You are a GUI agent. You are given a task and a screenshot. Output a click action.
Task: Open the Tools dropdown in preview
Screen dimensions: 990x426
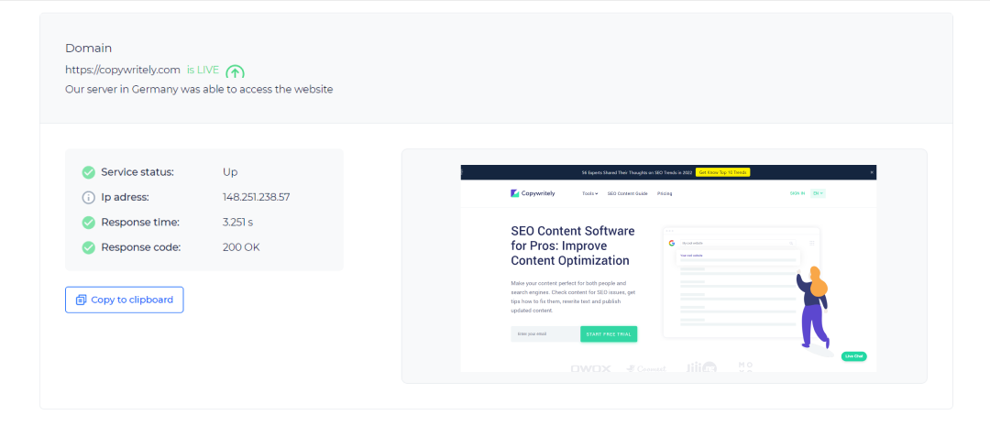pos(589,193)
